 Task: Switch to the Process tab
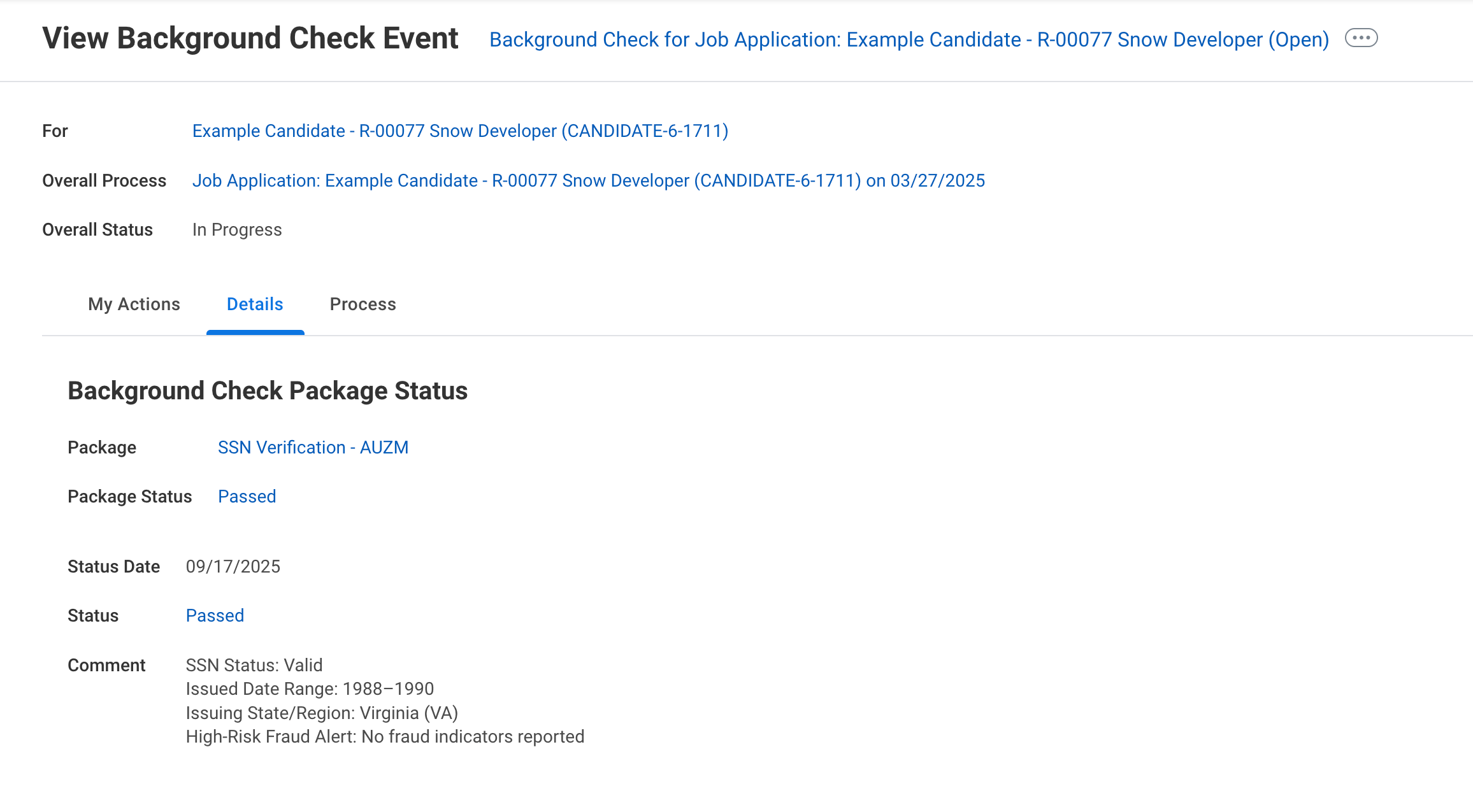tap(363, 304)
